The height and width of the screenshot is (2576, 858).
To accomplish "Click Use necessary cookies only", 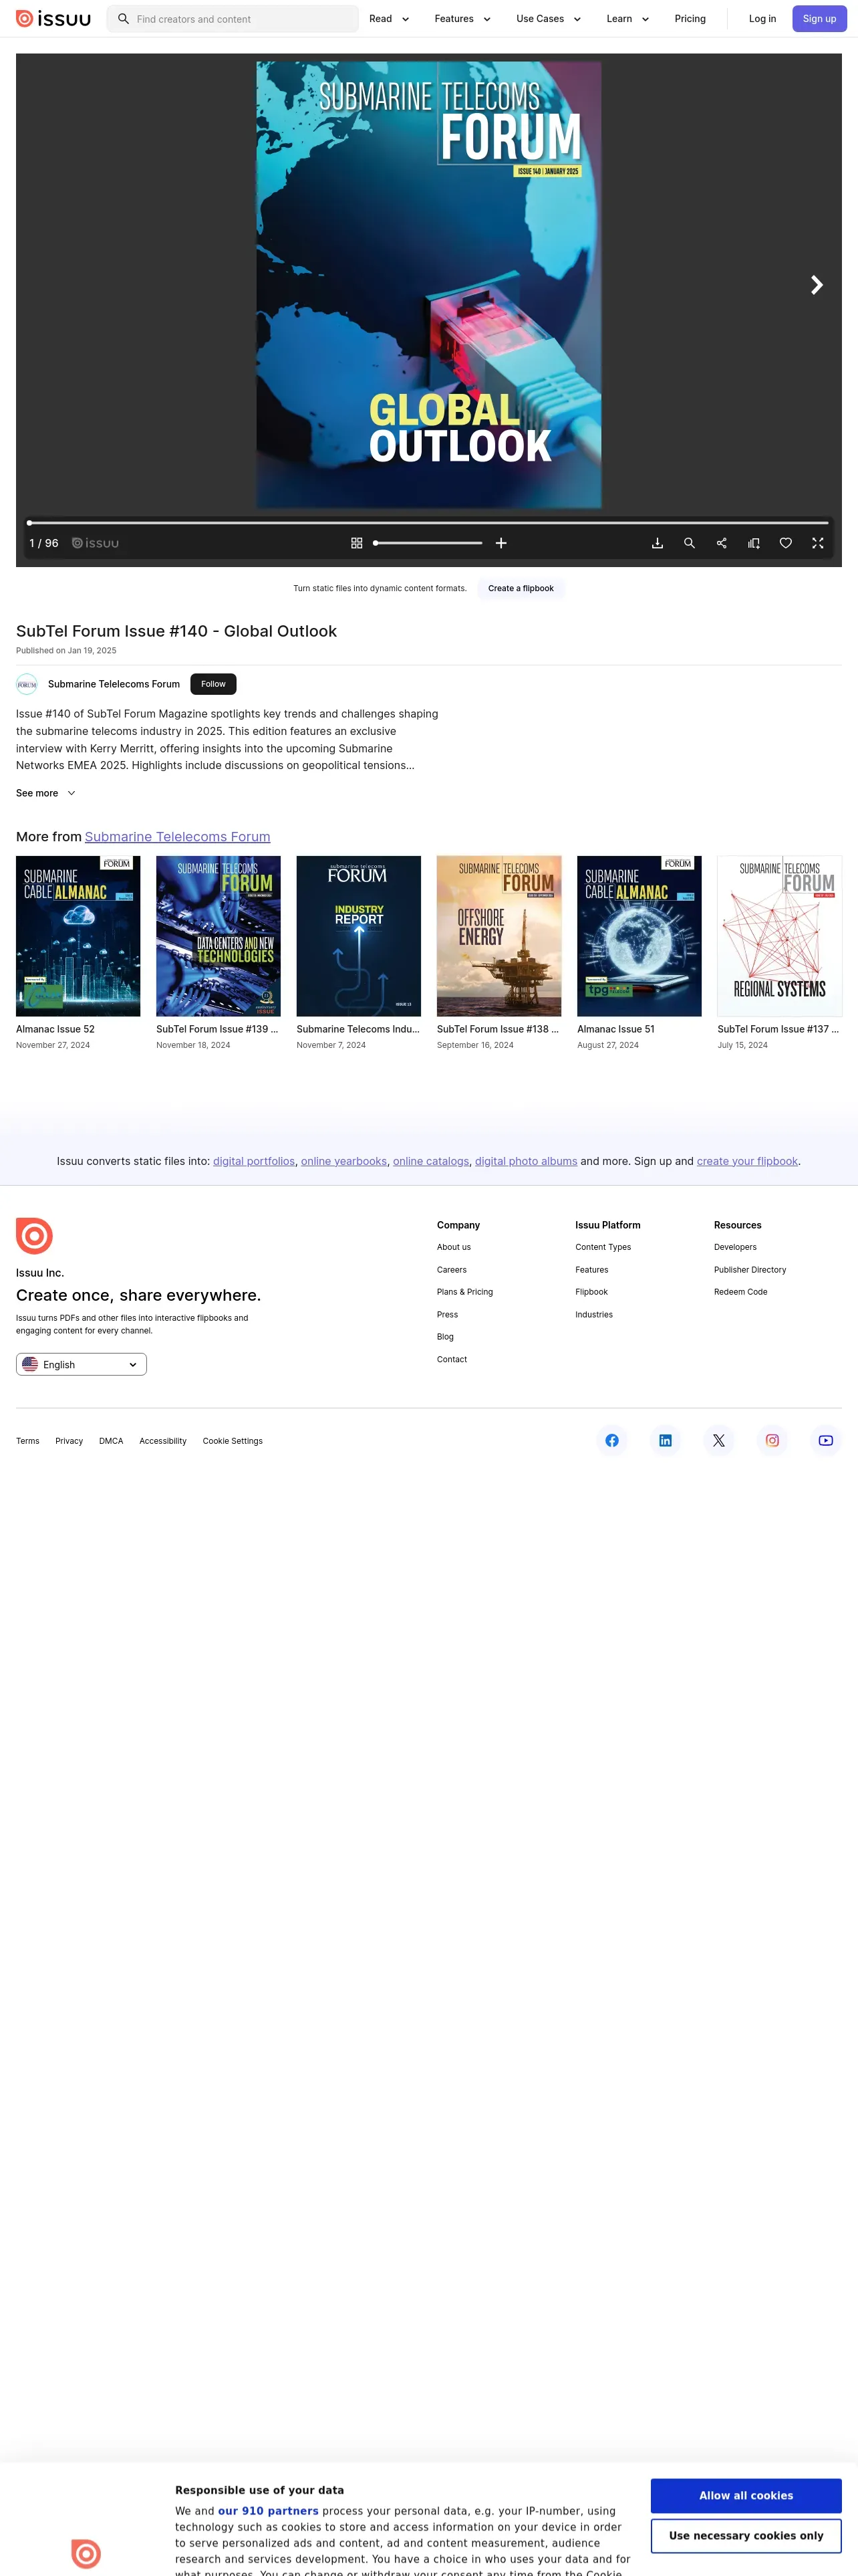I will pyautogui.click(x=746, y=2535).
